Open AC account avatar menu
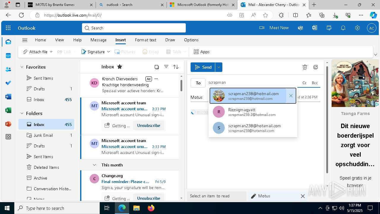Viewport: 380px width, 214px height. 372,28
